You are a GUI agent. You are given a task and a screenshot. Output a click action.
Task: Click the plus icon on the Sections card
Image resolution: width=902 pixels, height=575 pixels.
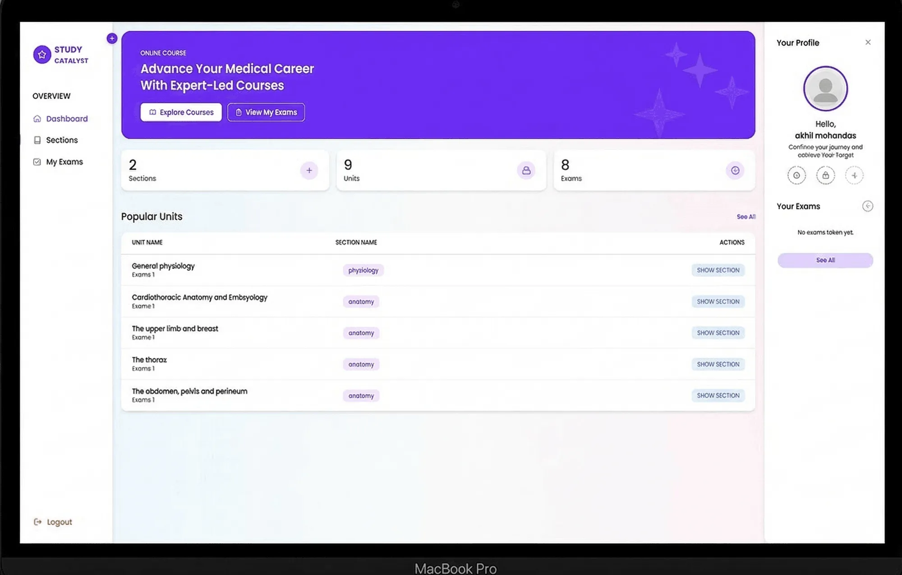(309, 171)
